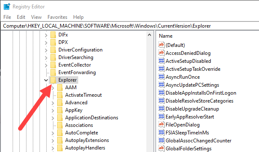Expand the DriverSearching key
The height and width of the screenshot is (152, 259).
[46, 58]
